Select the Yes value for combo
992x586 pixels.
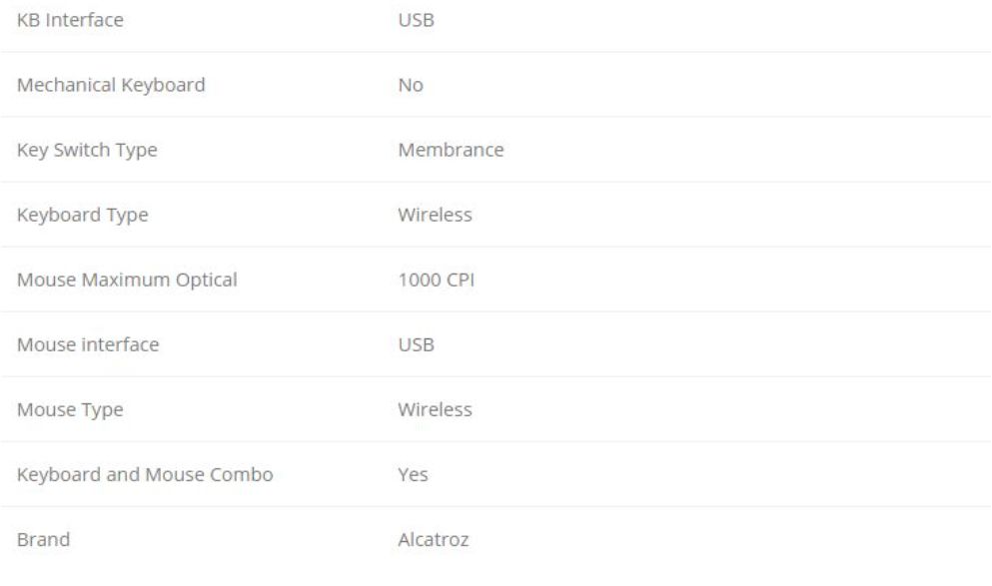click(414, 475)
